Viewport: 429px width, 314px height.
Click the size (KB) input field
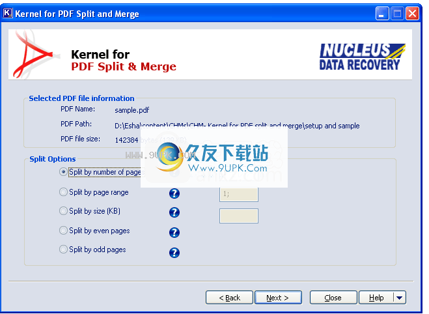[239, 216]
